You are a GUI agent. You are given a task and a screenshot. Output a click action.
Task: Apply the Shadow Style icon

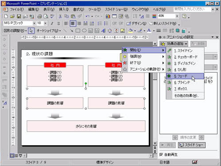click(178, 31)
